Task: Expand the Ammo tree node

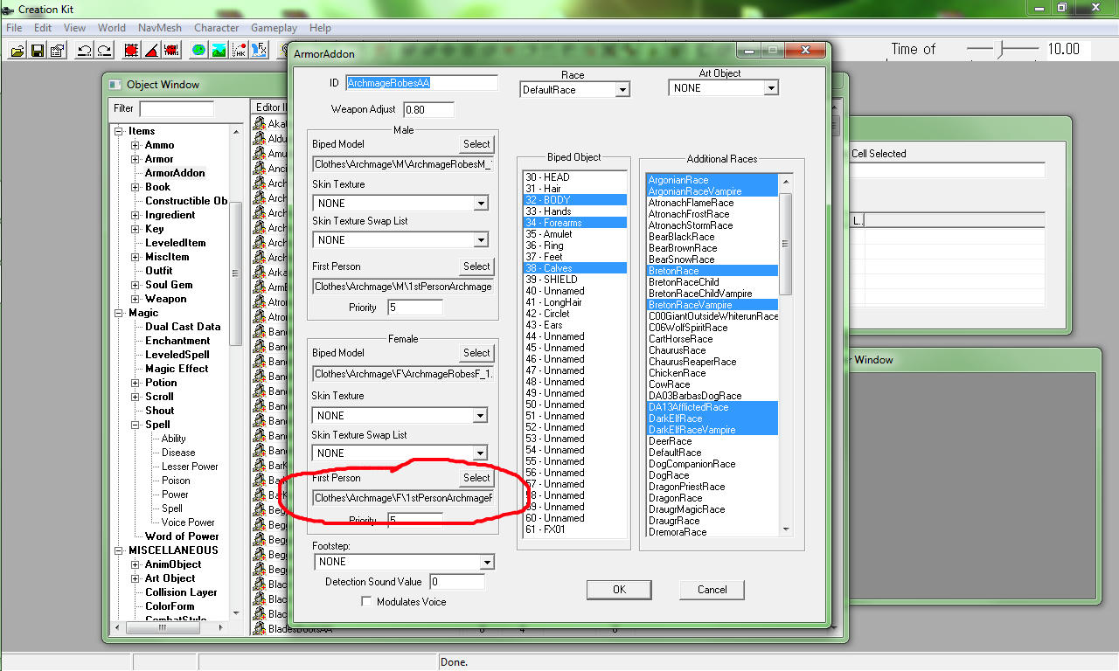Action: pos(136,145)
